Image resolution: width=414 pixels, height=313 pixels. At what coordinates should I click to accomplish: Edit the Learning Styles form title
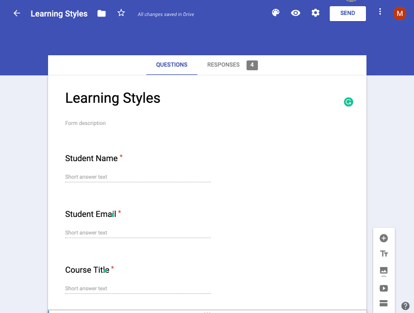coord(113,98)
